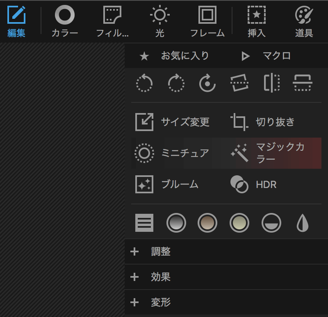Select the sepia brown circle swatch
The height and width of the screenshot is (317, 328).
pos(207,223)
